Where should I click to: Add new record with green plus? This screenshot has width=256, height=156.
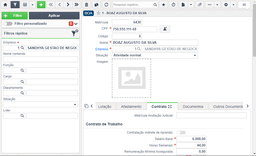(x=41, y=5)
